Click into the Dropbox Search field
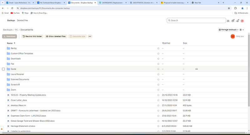 coord(196,21)
